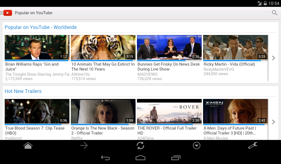This screenshot has width=281, height=164.
Task: Open THE ROVER trailer thumbnail
Action: [169, 111]
